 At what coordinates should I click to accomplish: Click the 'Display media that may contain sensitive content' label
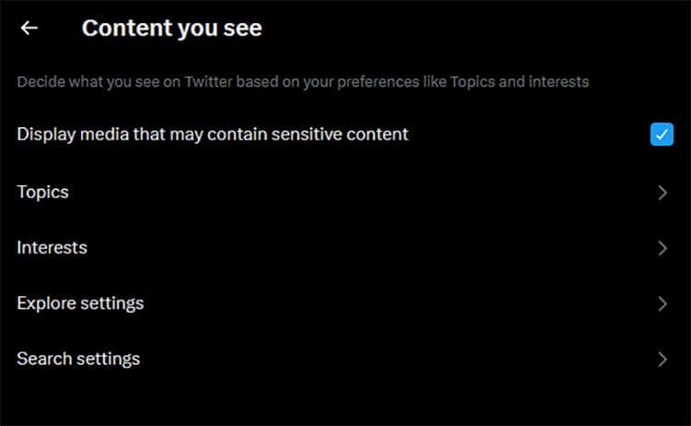[x=212, y=135]
